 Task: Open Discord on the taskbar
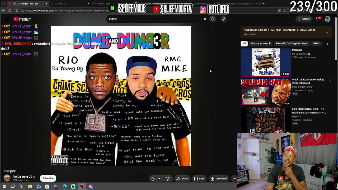[91, 187]
